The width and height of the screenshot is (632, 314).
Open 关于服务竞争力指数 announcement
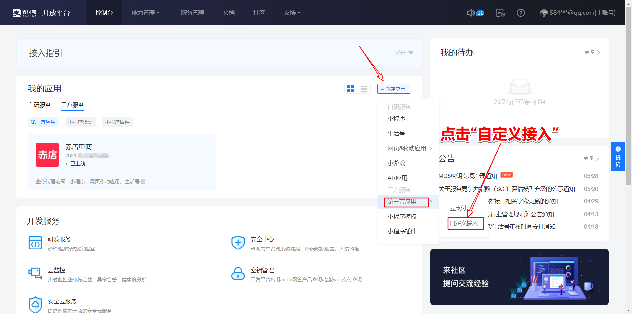(x=507, y=189)
